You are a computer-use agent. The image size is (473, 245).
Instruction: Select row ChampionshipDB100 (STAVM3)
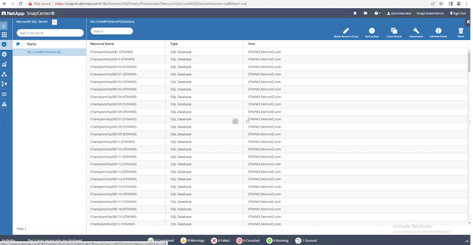point(277,67)
